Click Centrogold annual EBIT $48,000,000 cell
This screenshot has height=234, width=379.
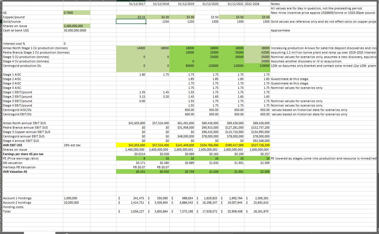[183, 136]
